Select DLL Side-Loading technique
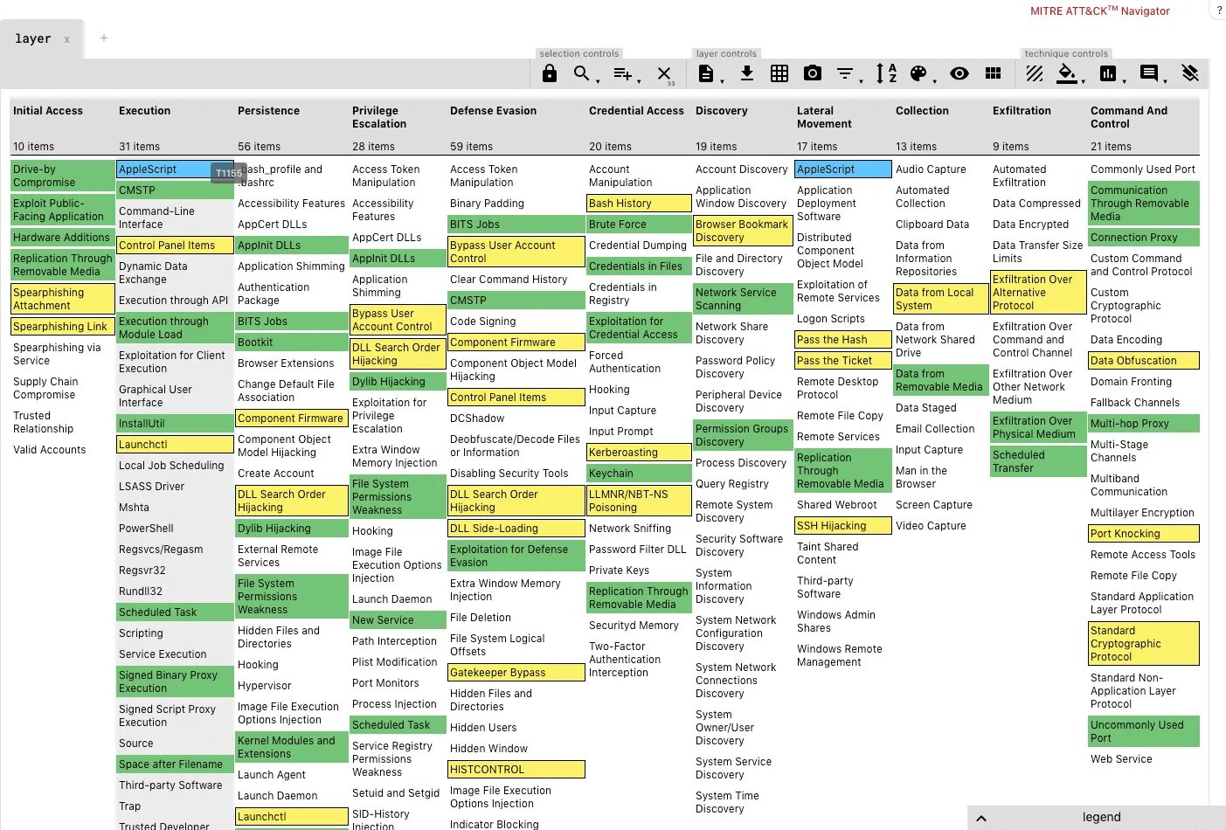 (x=516, y=529)
